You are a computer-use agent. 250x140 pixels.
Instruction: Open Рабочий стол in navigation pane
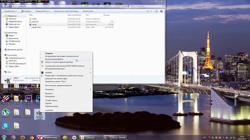14,24
